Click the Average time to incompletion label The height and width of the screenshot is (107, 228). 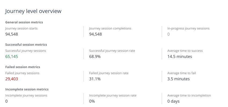[x=189, y=95]
